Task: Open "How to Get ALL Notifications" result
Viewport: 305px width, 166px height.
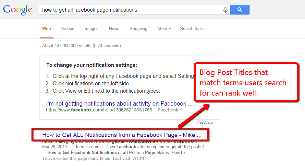Action: point(122,135)
